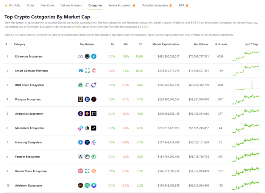This screenshot has height=193, width=265.
Task: Open first top gainer icon in Ethereum row
Action: point(80,56)
